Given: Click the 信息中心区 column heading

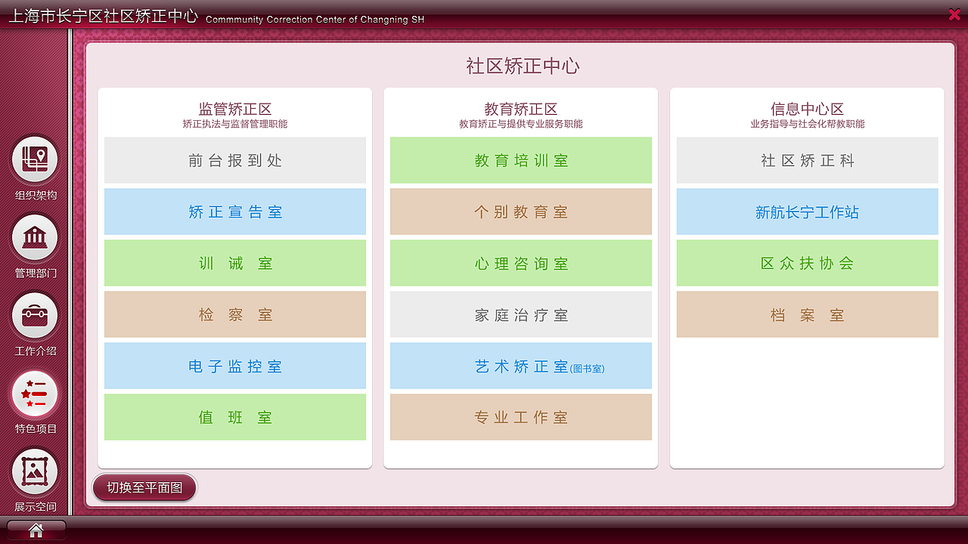Looking at the screenshot, I should pyautogui.click(x=808, y=109).
